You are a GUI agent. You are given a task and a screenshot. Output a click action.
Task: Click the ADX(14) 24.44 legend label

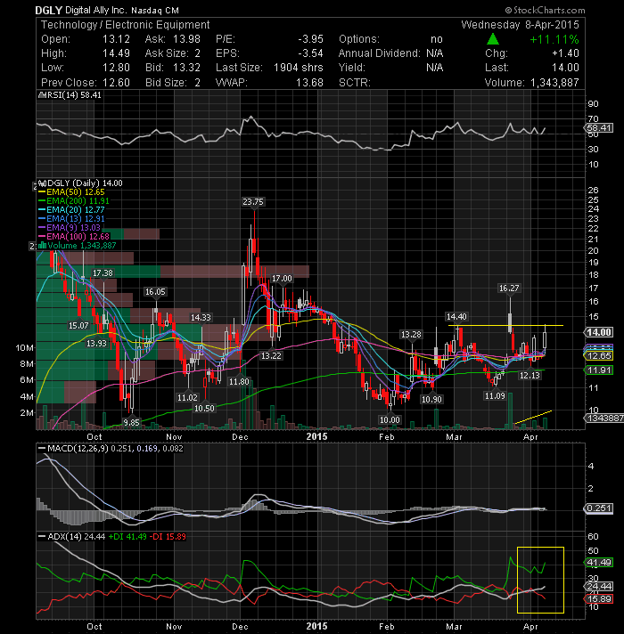tap(71, 537)
